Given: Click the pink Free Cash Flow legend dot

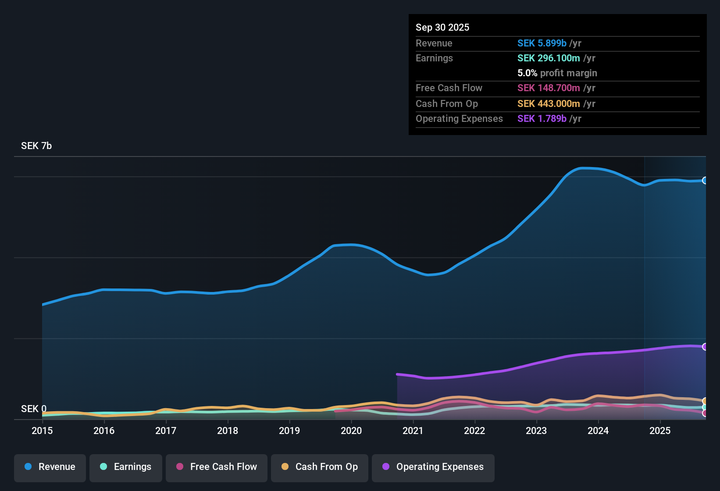Looking at the screenshot, I should tap(180, 467).
